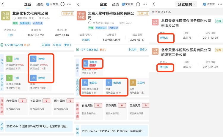The height and width of the screenshot is (137, 223).
Task: Open 北京天堂祥鹤殡仪服务有限公司朝阳分公司 entry title
Action: [186, 23]
